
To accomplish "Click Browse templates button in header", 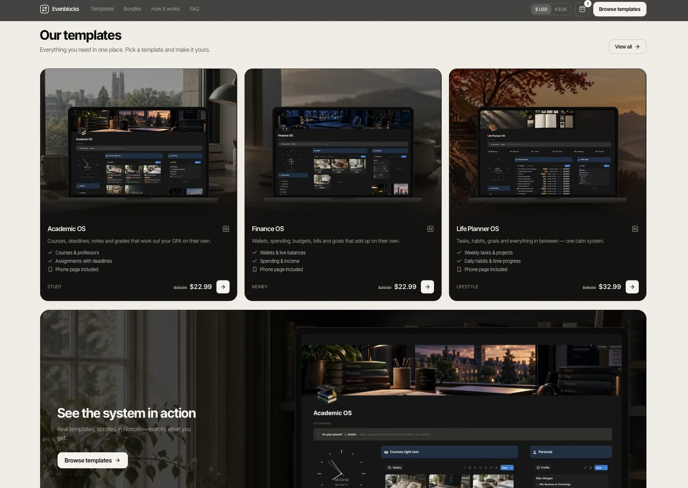I will coord(620,9).
